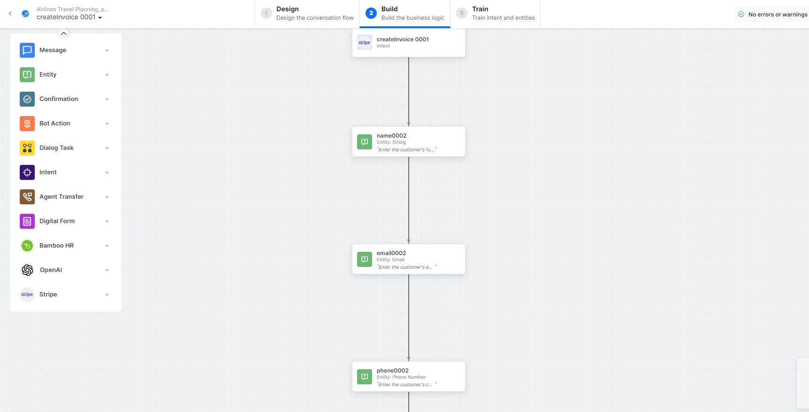The image size is (809, 412).
Task: Click the Train step number circle
Action: point(461,13)
